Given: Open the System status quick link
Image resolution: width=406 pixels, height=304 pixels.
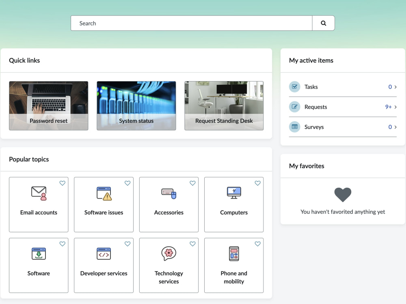Looking at the screenshot, I should pos(136,106).
